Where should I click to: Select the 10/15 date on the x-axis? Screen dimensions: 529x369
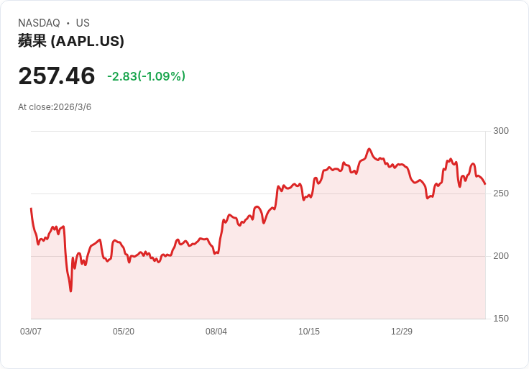(309, 332)
